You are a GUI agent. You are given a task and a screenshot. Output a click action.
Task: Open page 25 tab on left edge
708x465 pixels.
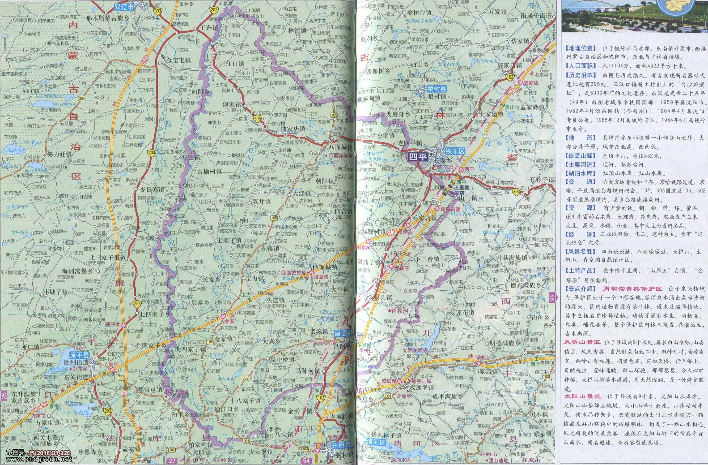pos(3,395)
